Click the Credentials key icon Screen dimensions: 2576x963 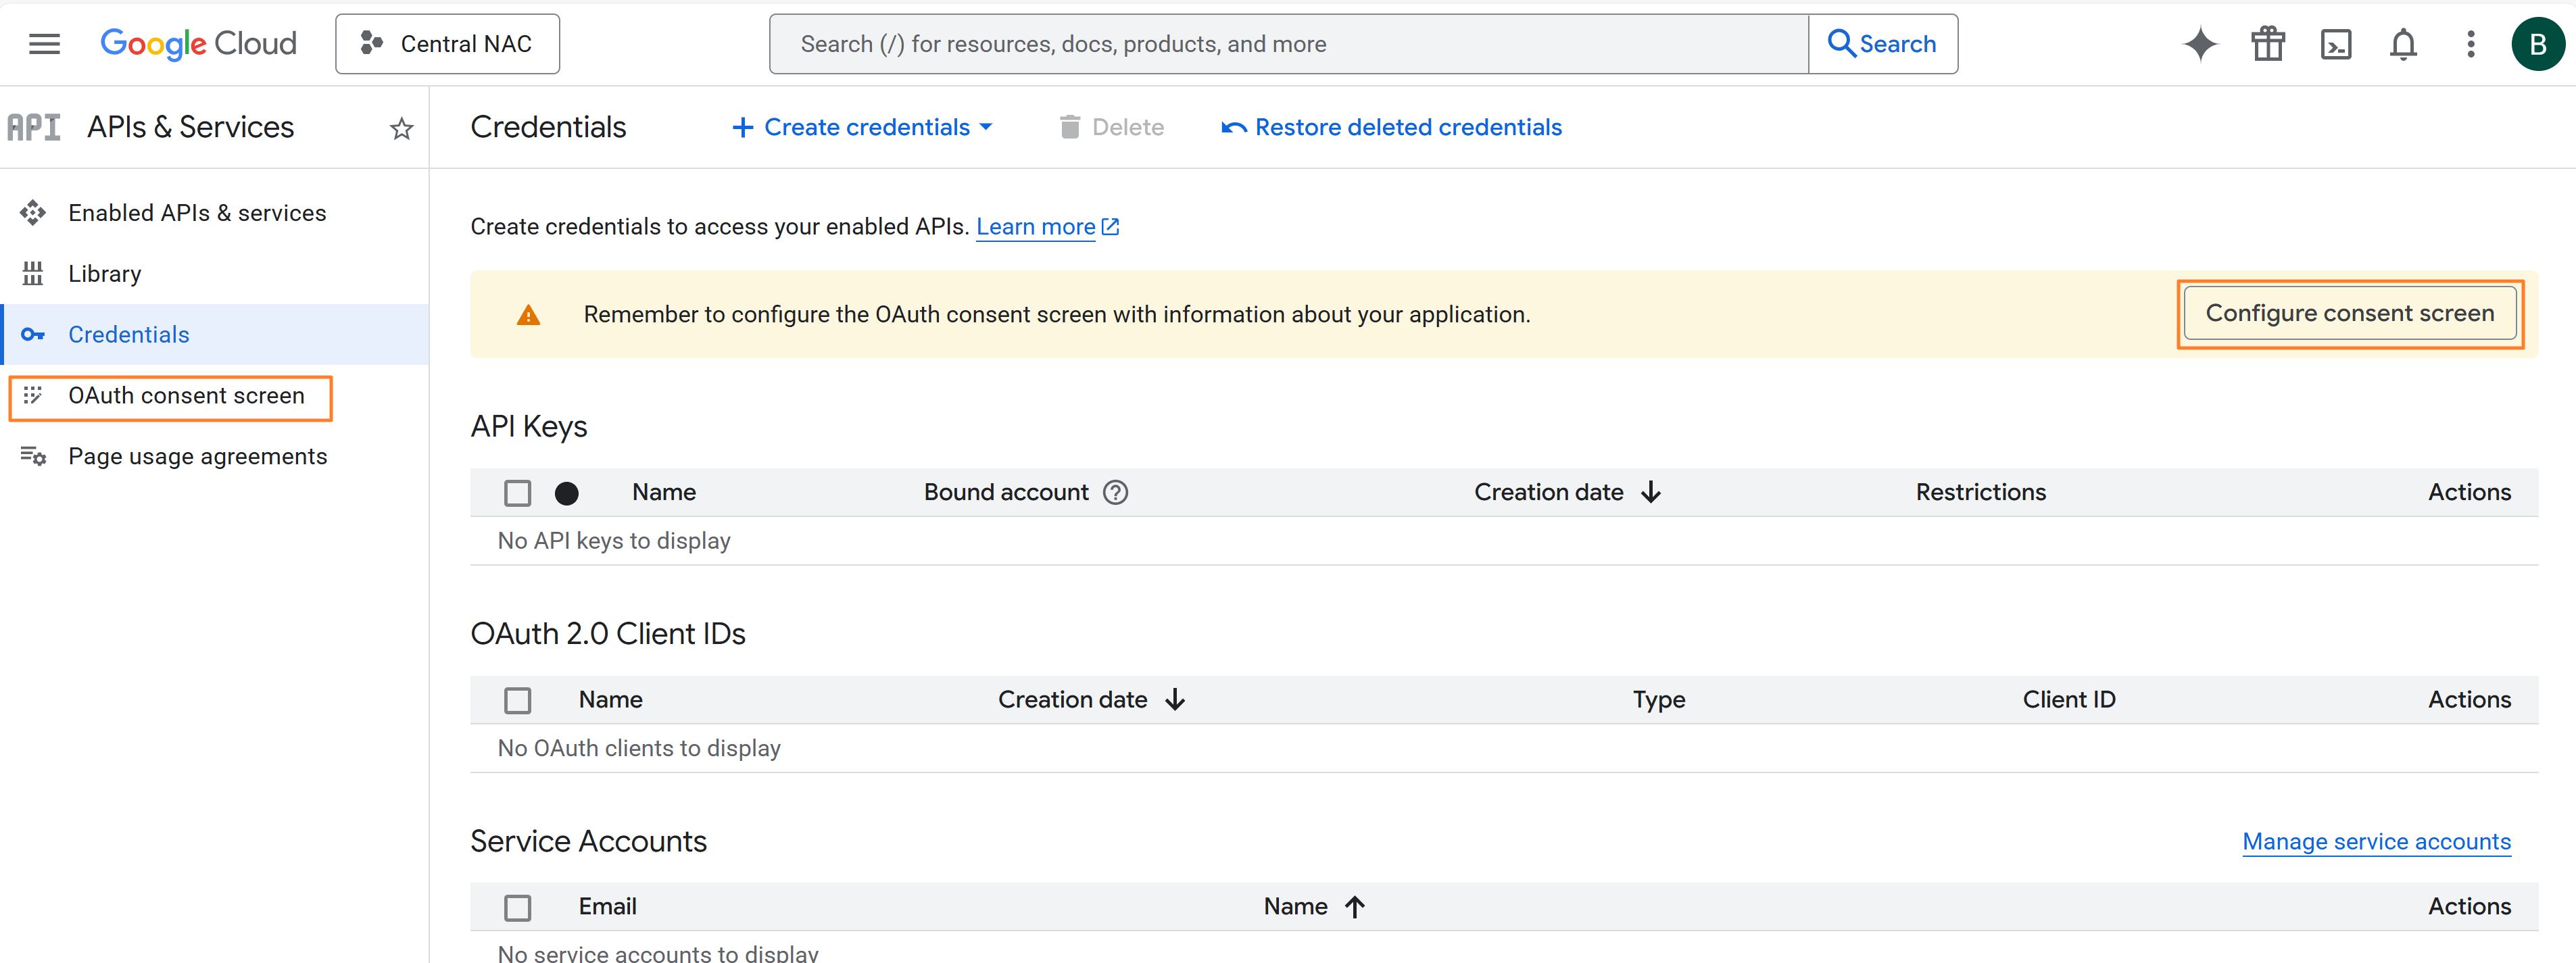pyautogui.click(x=33, y=335)
